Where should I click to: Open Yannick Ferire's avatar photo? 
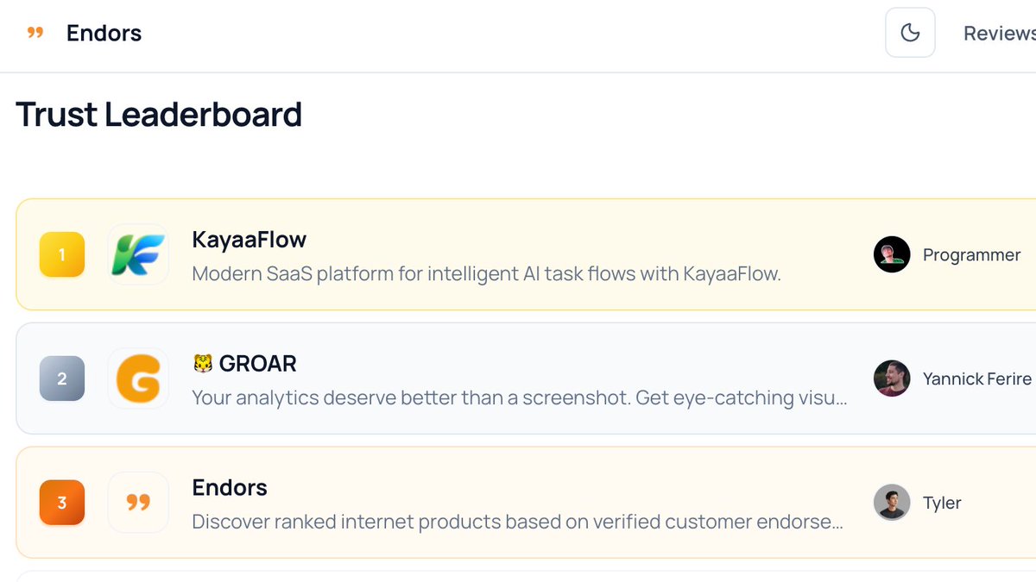click(892, 379)
